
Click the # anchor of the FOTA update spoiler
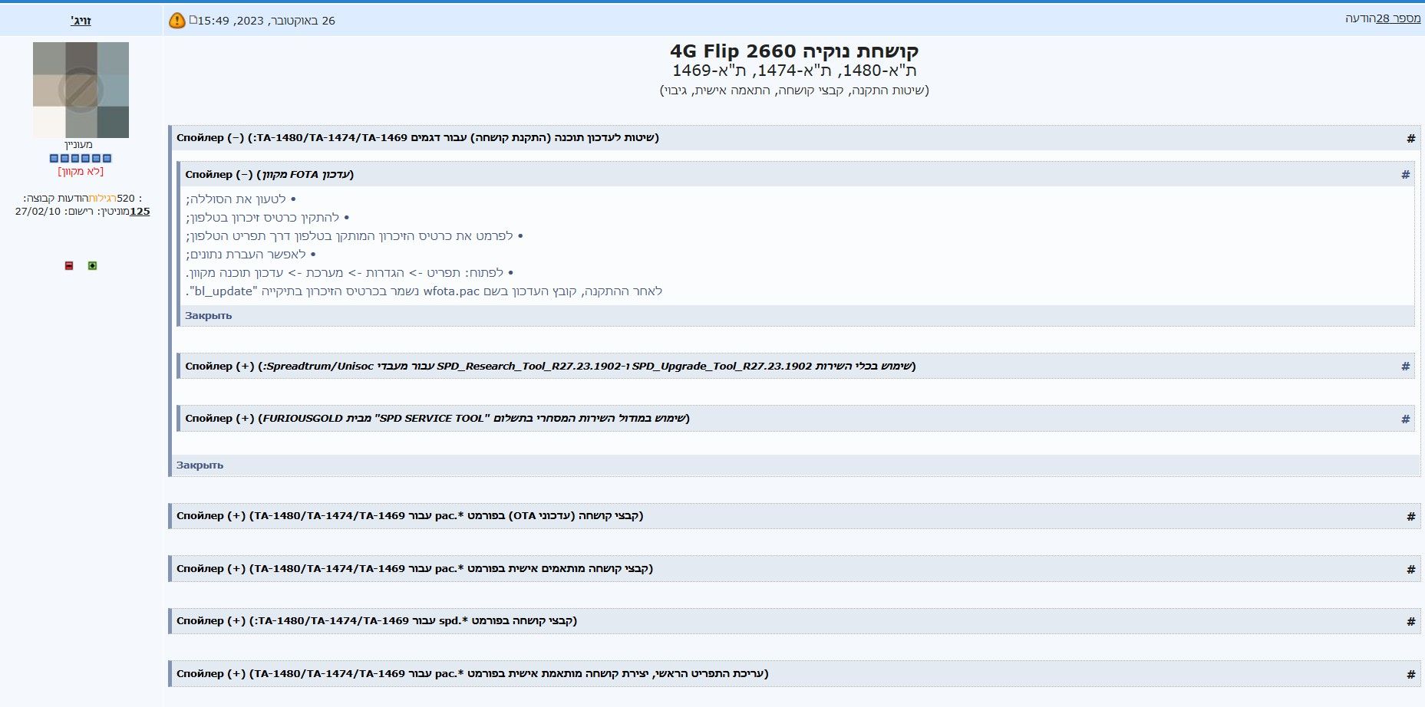click(x=1405, y=175)
